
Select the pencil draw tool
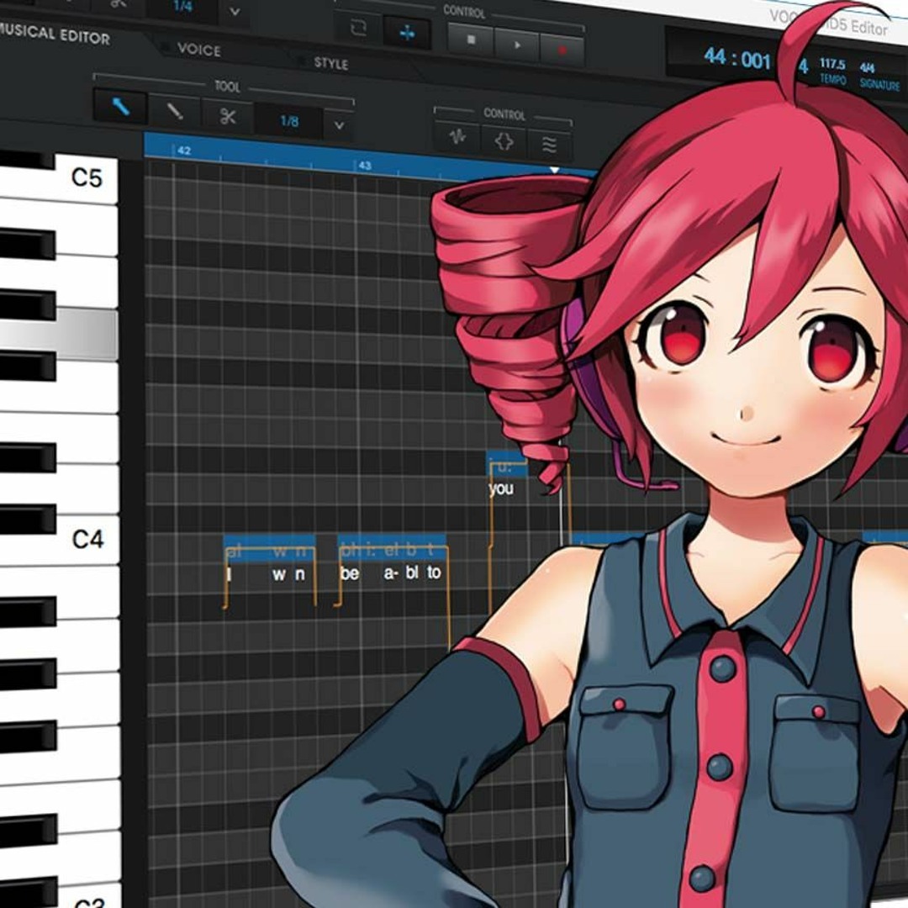[x=174, y=111]
